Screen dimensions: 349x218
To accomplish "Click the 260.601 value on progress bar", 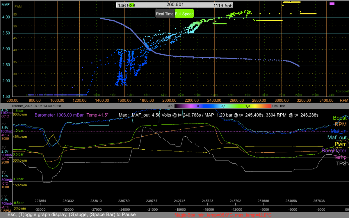I will pyautogui.click(x=175, y=5).
